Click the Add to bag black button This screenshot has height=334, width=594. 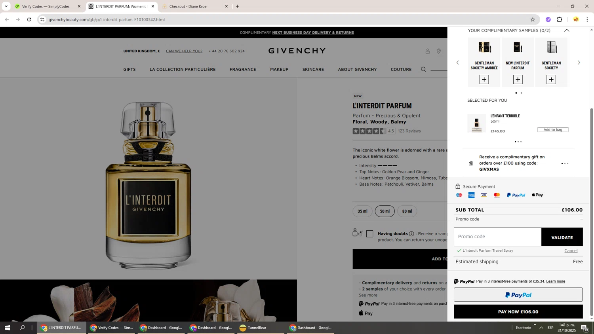(x=400, y=259)
